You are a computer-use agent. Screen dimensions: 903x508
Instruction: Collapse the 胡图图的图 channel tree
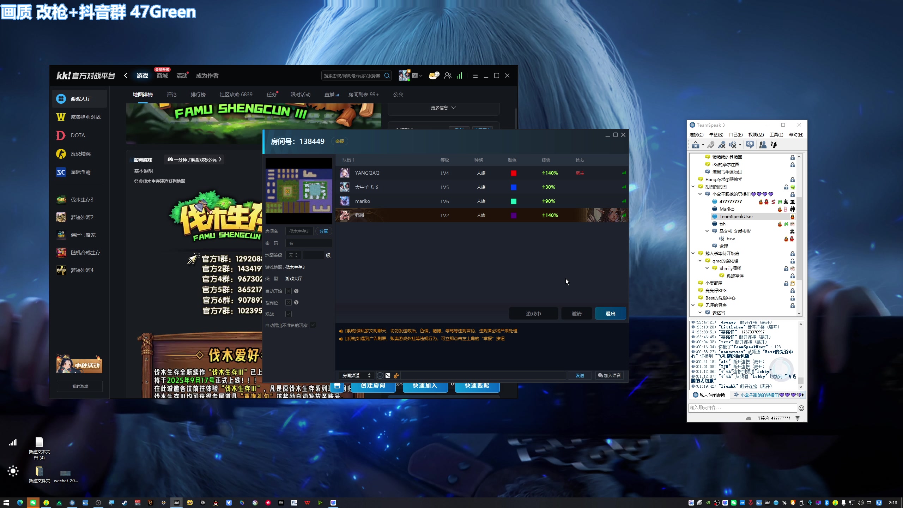[693, 187]
